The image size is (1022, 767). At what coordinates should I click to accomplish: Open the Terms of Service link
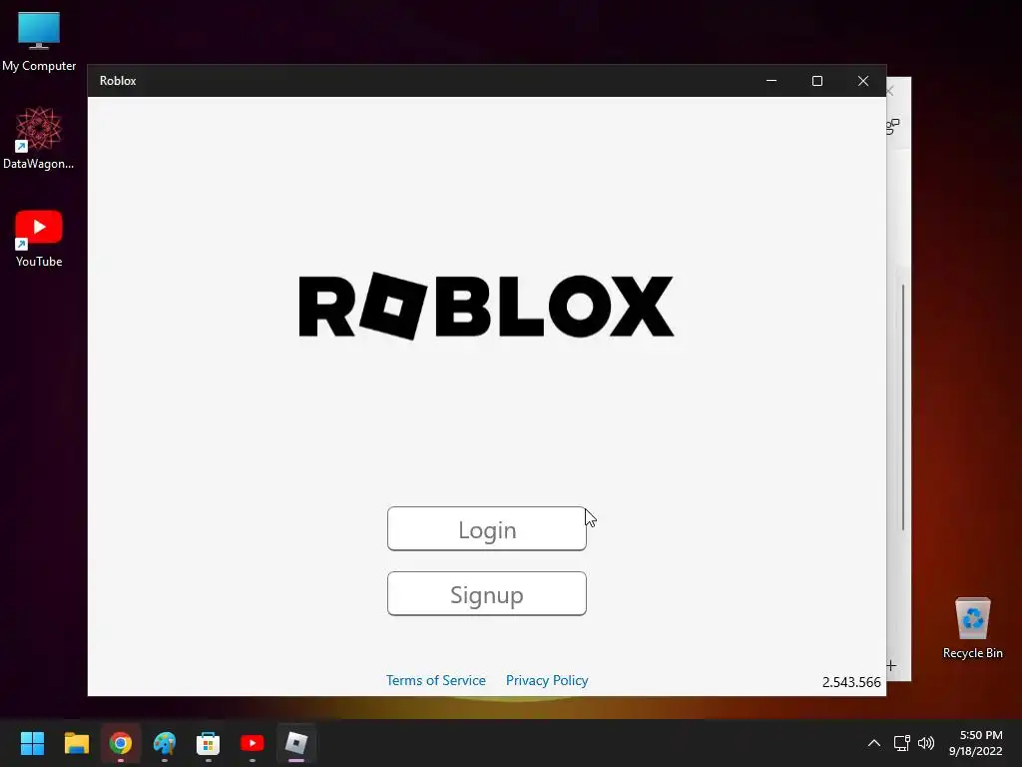436,680
